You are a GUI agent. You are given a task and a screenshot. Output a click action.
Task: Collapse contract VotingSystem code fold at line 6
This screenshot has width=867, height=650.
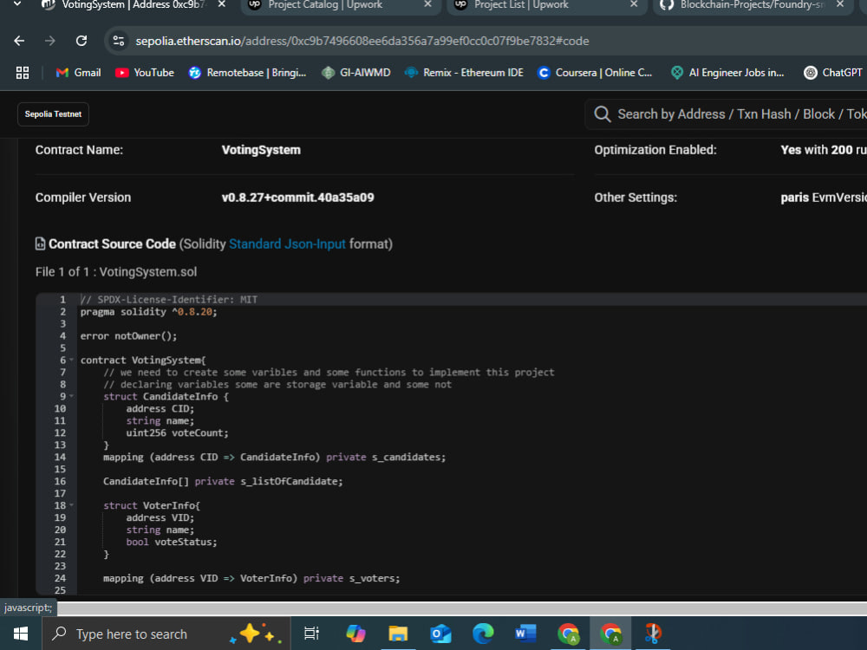point(71,361)
